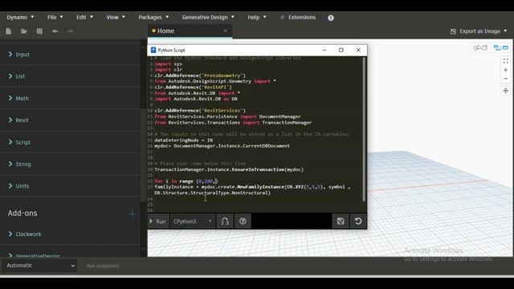Click the script editor vertical scrollbar

point(364,129)
